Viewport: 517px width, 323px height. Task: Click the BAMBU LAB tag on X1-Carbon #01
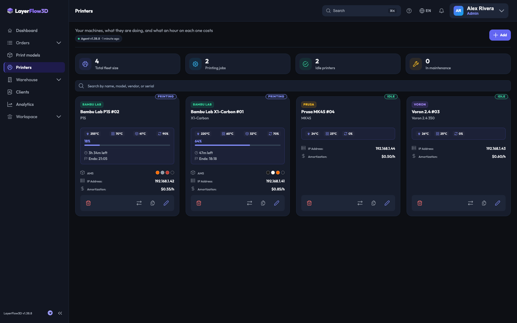coord(202,105)
